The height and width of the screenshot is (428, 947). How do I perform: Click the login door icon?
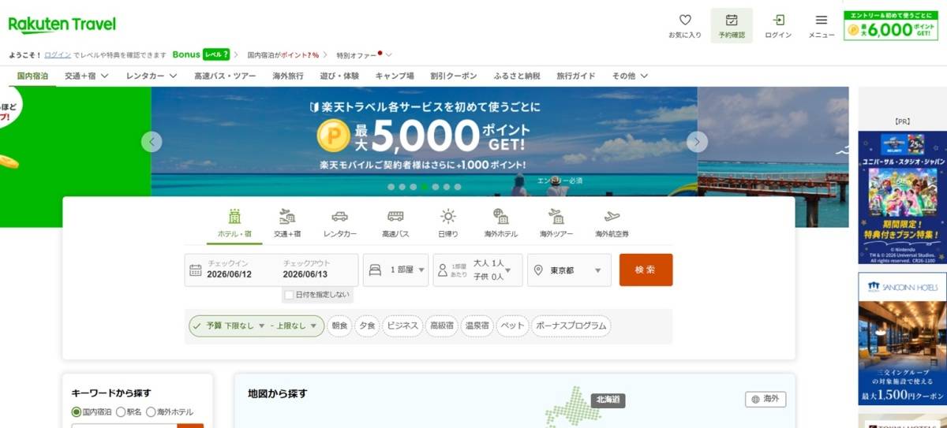[778, 20]
